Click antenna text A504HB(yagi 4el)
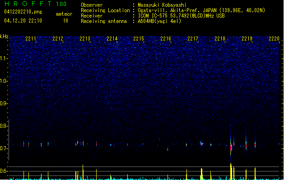The height and width of the screenshot is (180, 284). pyautogui.click(x=159, y=21)
